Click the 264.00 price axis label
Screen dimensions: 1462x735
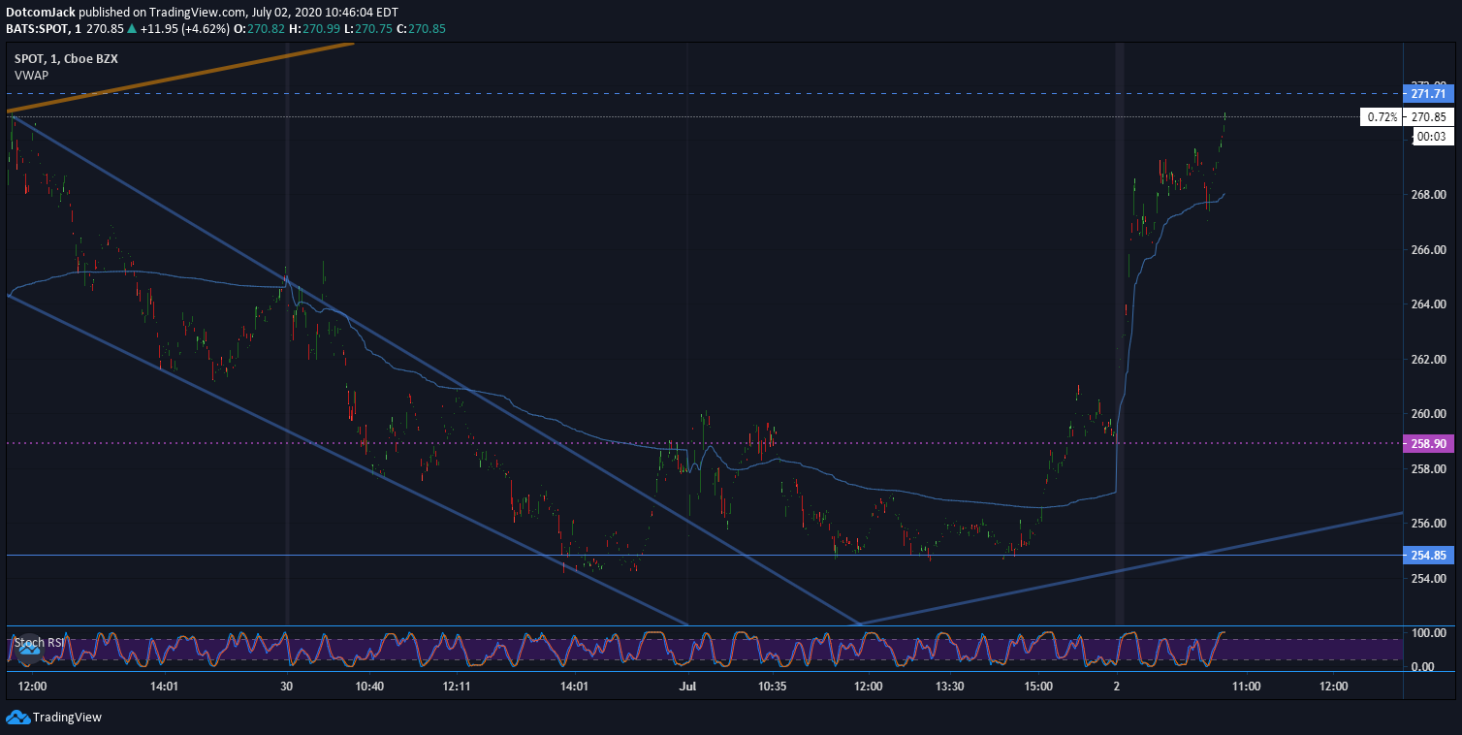tap(1429, 304)
